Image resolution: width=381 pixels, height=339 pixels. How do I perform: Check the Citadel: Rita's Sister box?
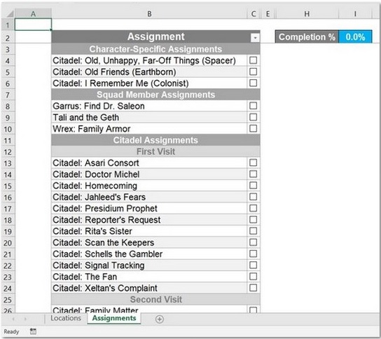(x=253, y=231)
